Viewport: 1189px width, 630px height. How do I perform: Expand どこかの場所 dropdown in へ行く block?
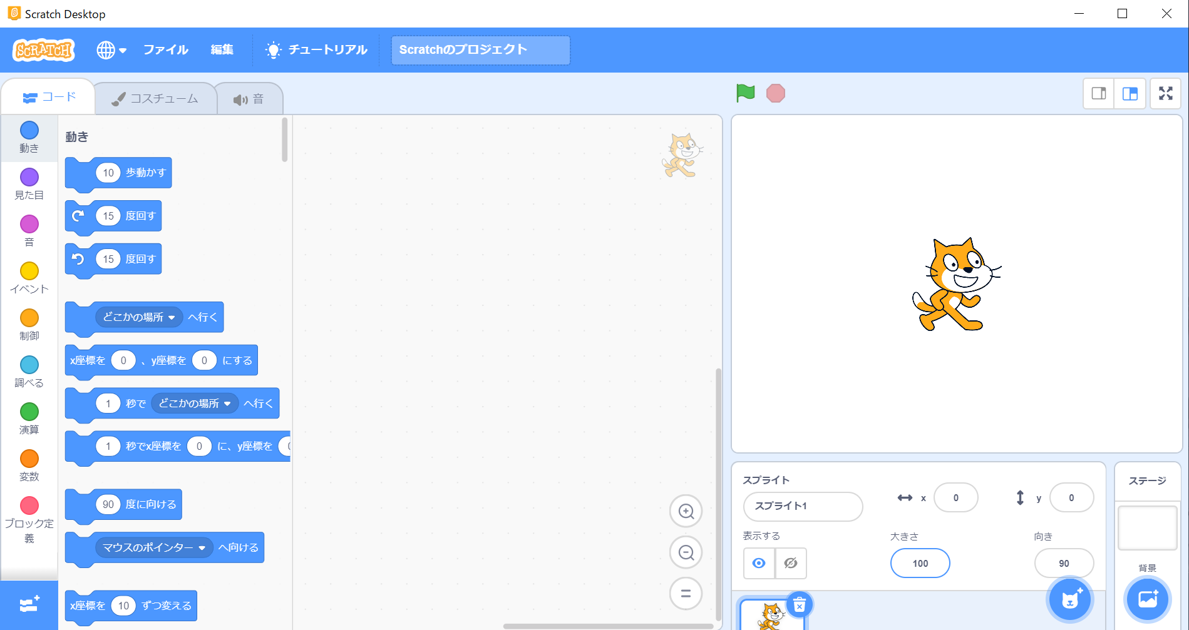pyautogui.click(x=139, y=317)
